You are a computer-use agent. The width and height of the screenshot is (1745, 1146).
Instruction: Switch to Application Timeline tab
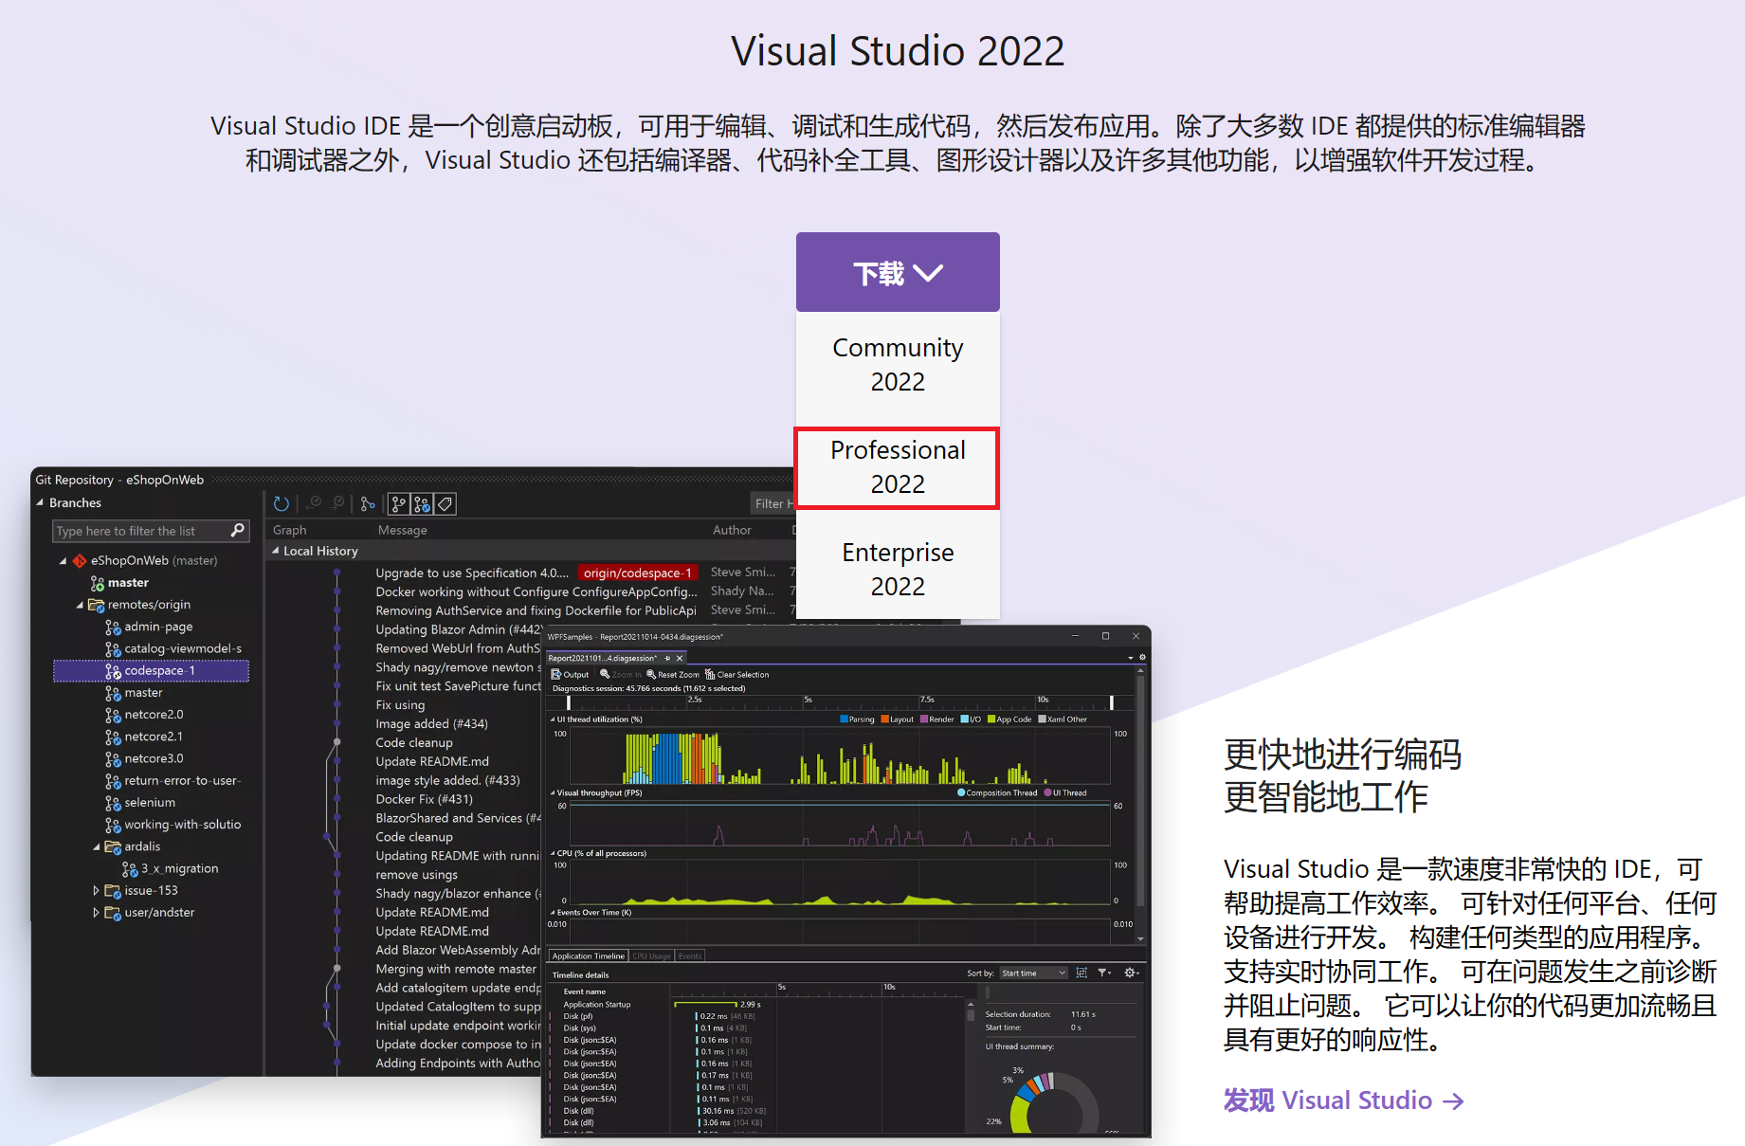[x=589, y=956]
